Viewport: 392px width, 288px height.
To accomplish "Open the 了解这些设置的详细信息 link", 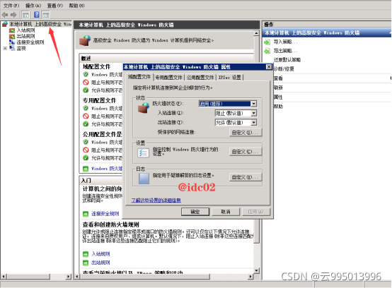I will click(156, 200).
